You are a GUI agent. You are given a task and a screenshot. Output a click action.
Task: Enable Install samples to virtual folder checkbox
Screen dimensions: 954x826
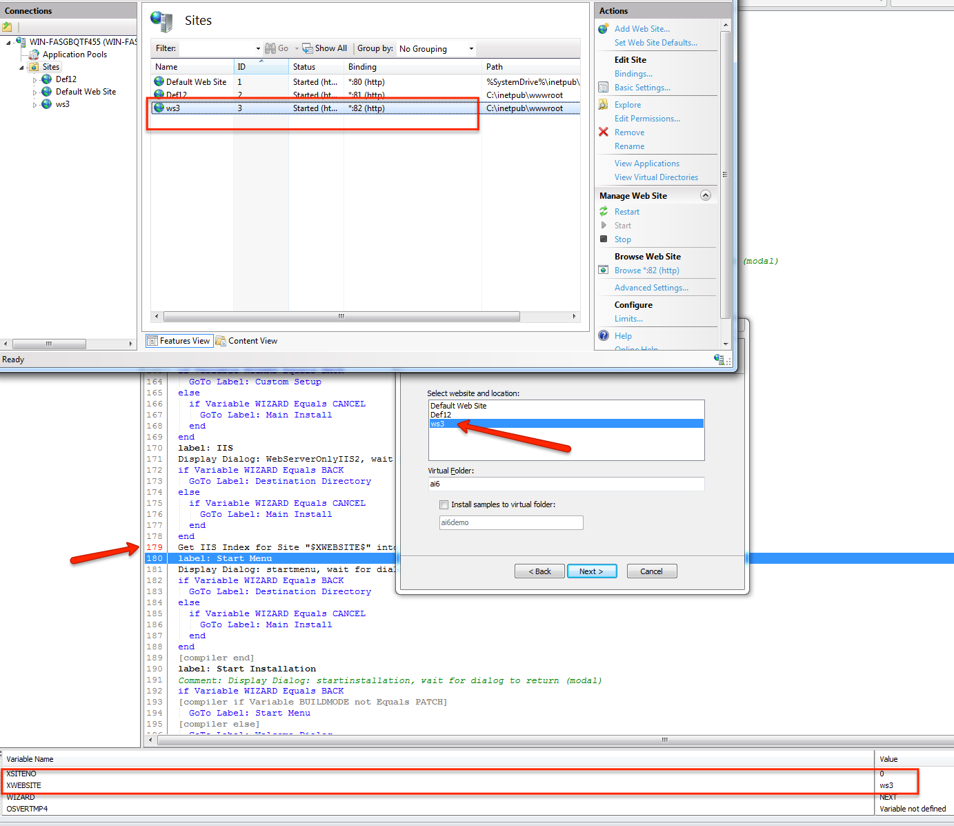pyautogui.click(x=444, y=504)
